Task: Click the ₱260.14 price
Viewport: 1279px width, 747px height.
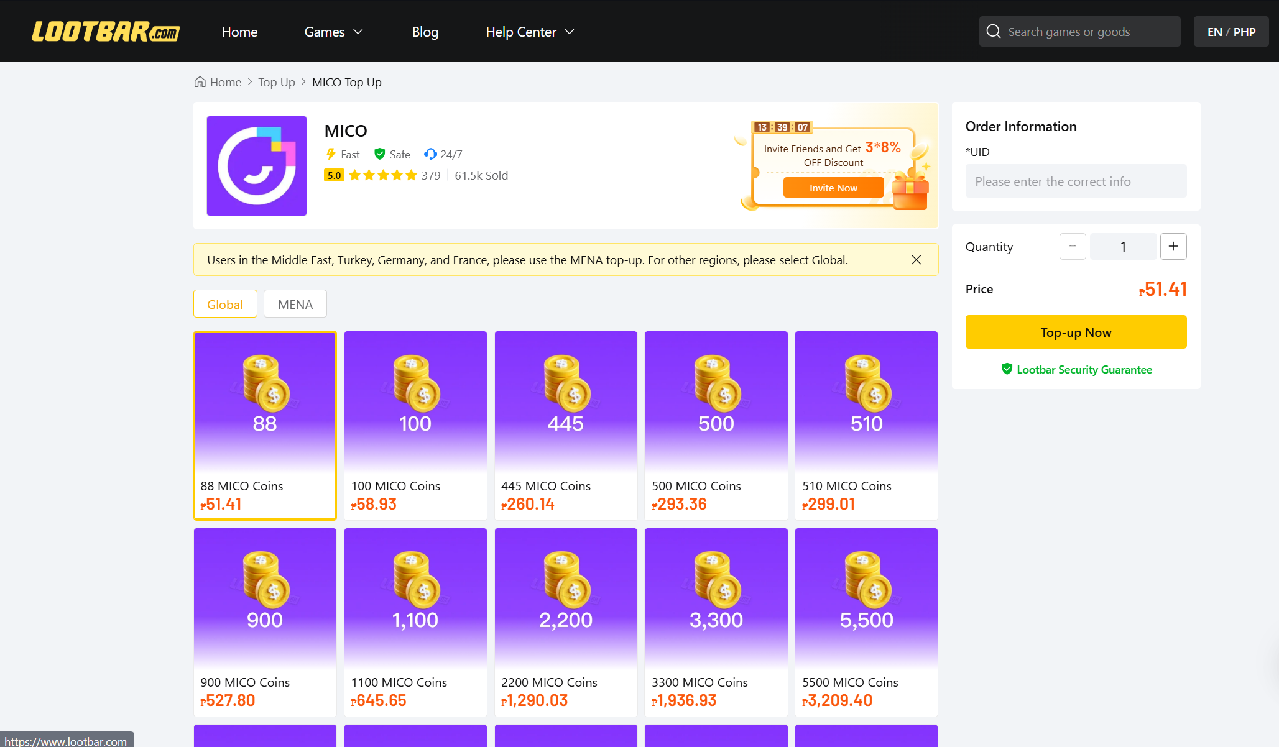Action: pos(528,504)
